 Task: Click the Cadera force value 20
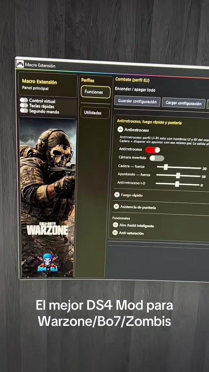204,169
